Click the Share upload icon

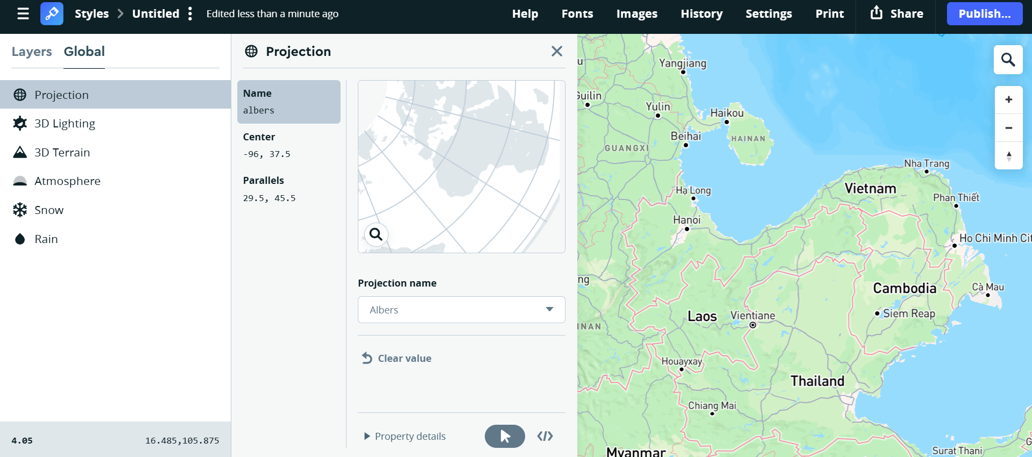pyautogui.click(x=877, y=12)
